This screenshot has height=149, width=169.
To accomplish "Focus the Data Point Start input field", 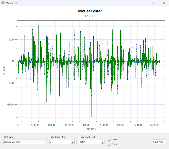I will point(60,142).
